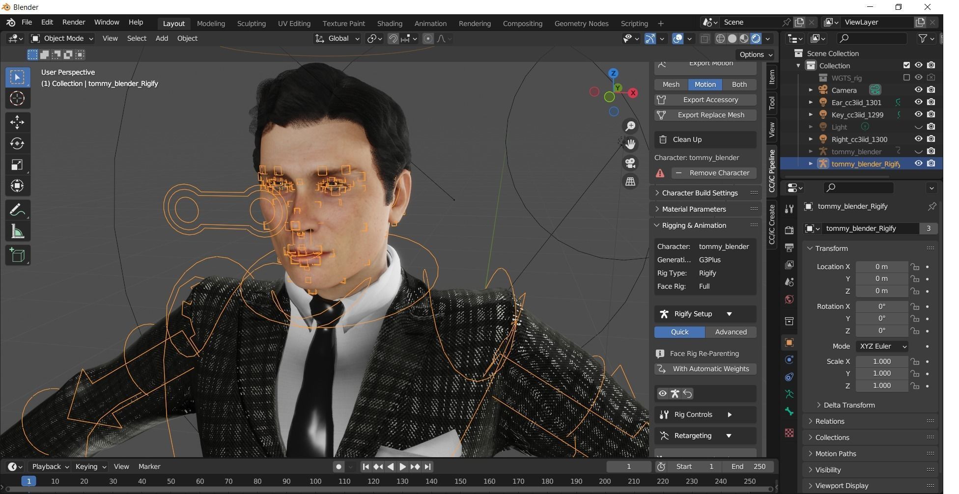Click With Automatic Weights button
The image size is (959, 494).
click(705, 369)
